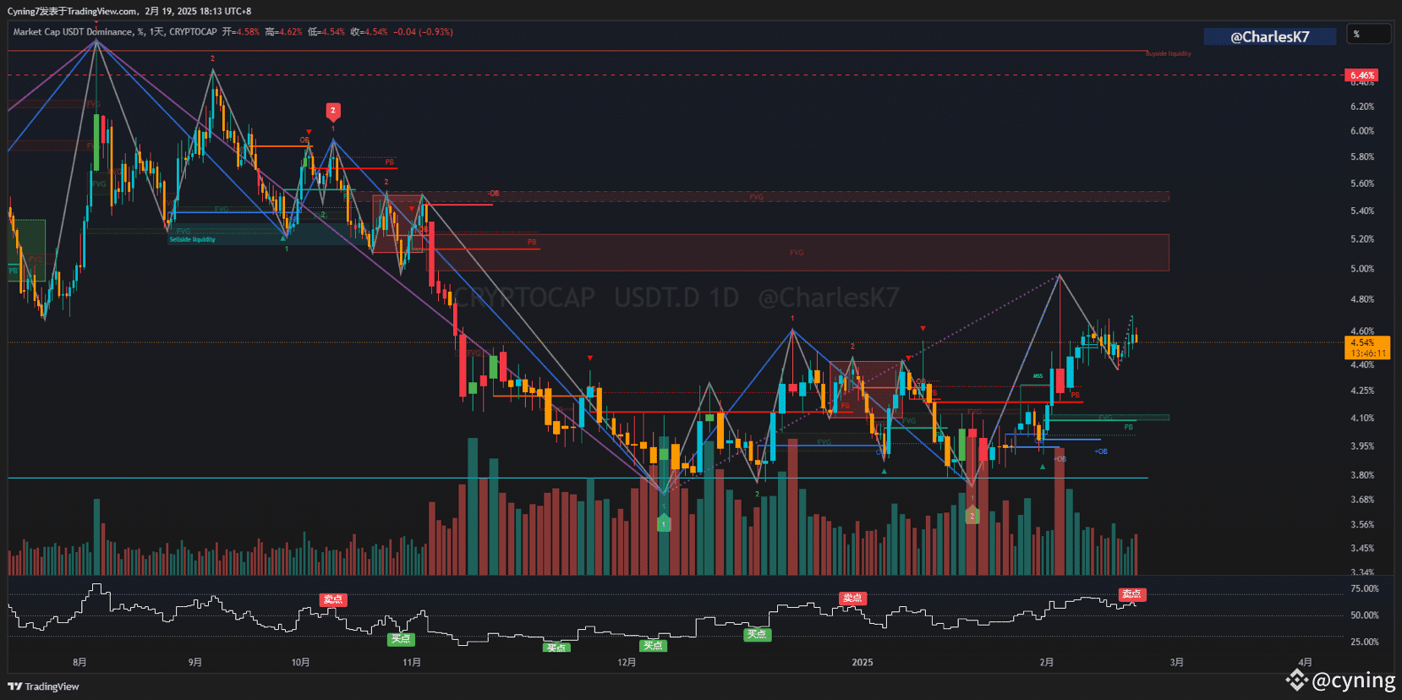This screenshot has width=1402, height=700.
Task: Click the 3月 label on the time axis
Action: [1176, 662]
